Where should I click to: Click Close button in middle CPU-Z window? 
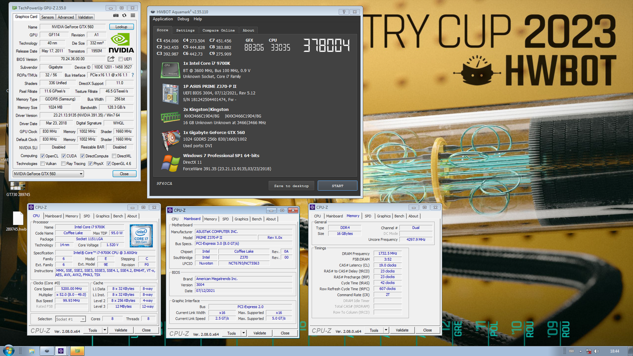pos(285,333)
